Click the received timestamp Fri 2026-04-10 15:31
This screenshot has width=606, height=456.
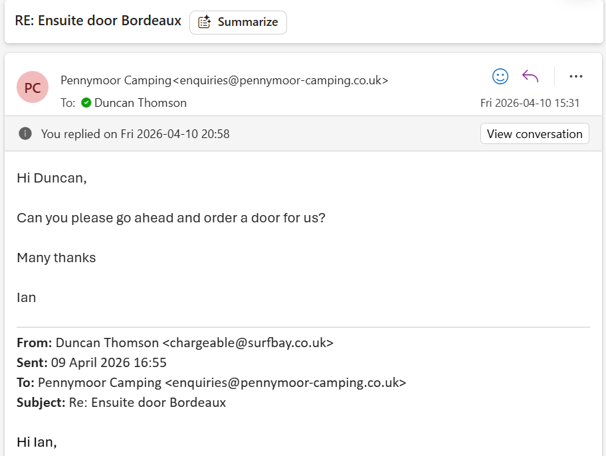(x=530, y=103)
